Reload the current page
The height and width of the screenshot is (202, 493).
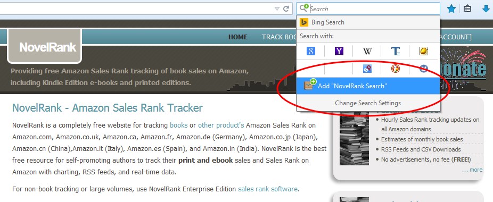(286, 9)
